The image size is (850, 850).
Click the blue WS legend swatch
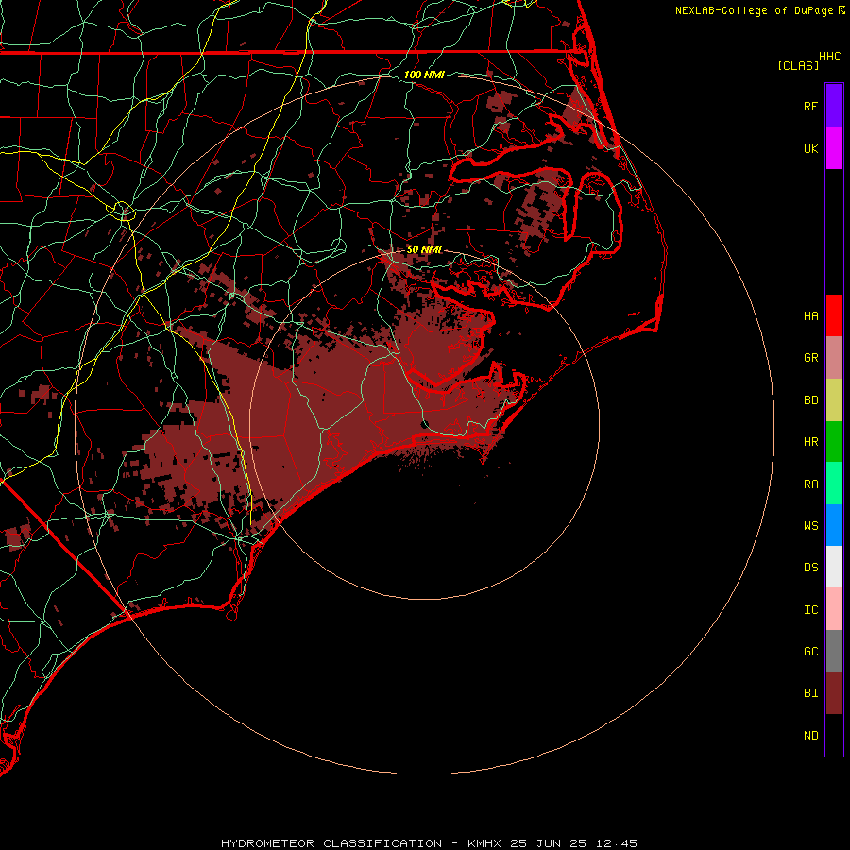click(834, 525)
